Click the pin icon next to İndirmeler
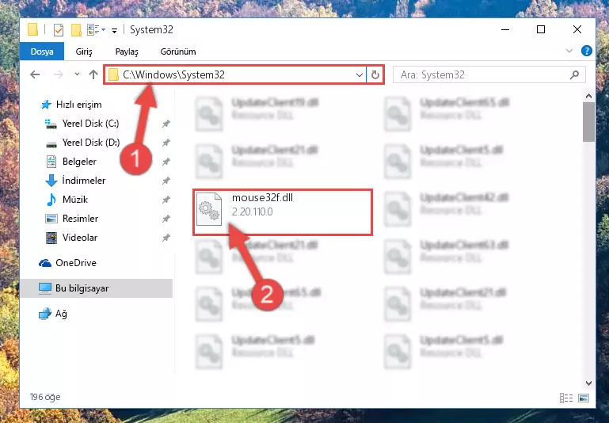The height and width of the screenshot is (423, 609). tap(166, 181)
